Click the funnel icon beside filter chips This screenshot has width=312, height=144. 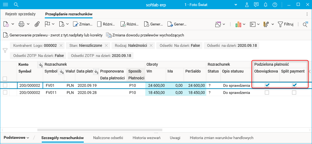5,50
